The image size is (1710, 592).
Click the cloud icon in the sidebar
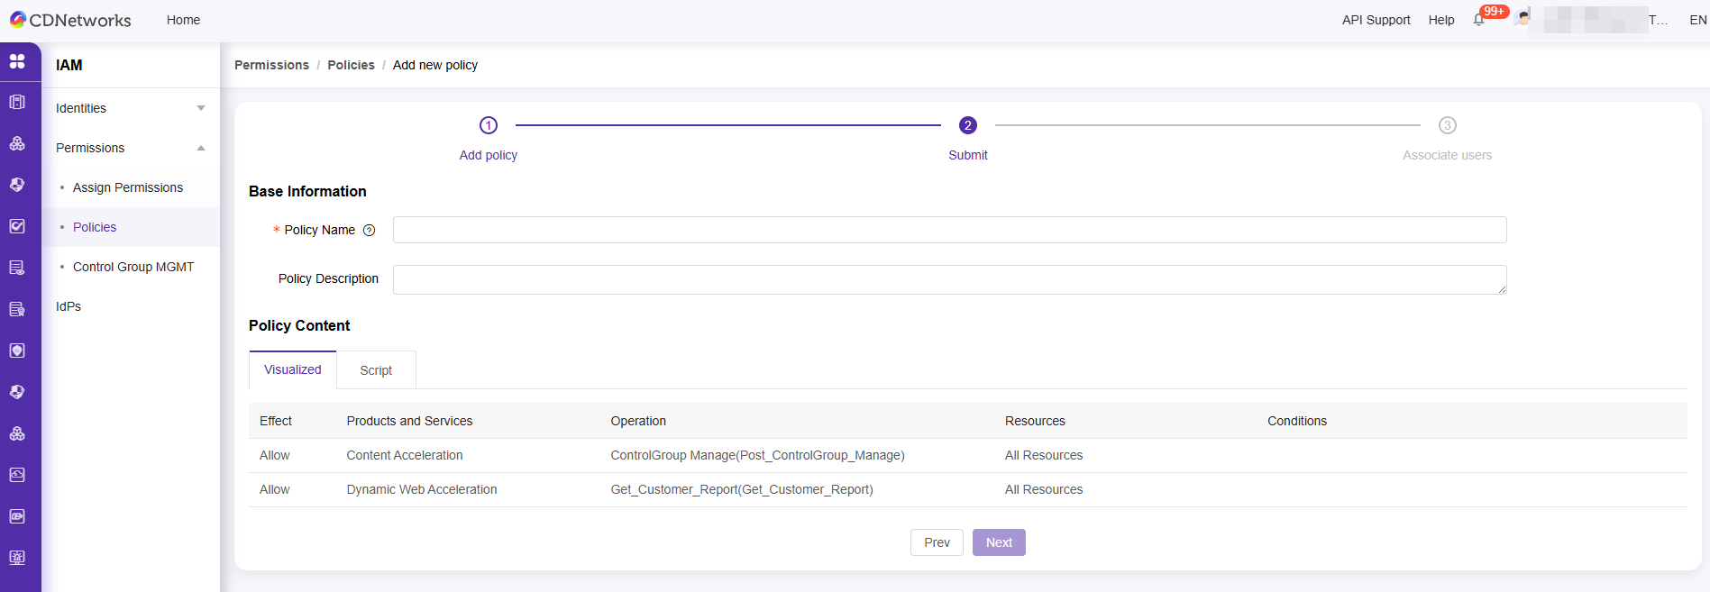[17, 475]
